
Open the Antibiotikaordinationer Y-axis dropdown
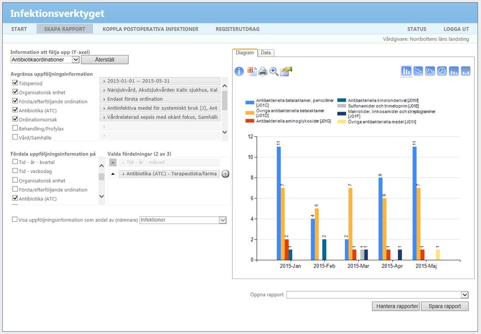click(x=45, y=60)
